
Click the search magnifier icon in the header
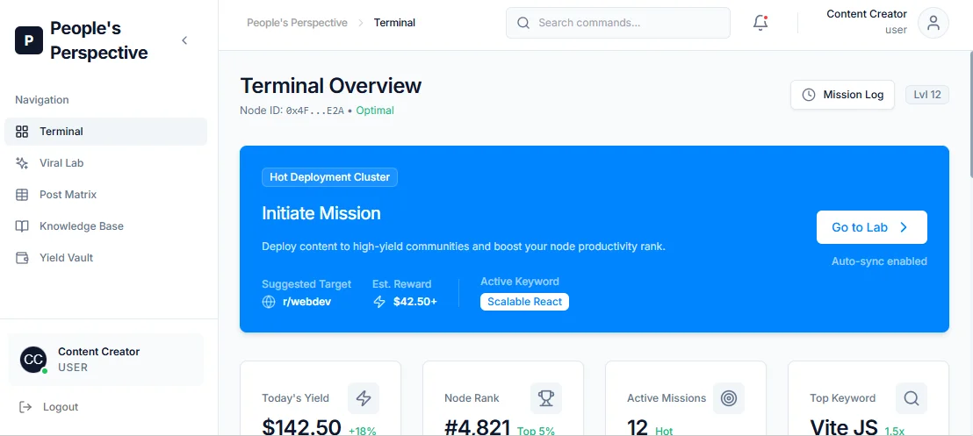(523, 23)
